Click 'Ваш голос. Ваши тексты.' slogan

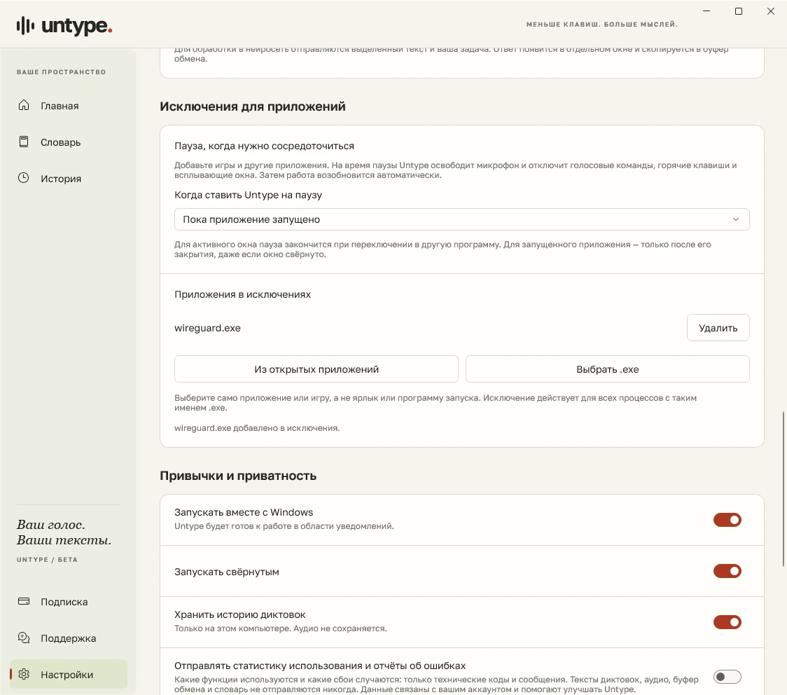[x=64, y=532]
